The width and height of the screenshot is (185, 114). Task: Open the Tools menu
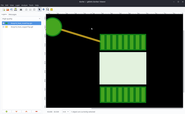click(31, 5)
